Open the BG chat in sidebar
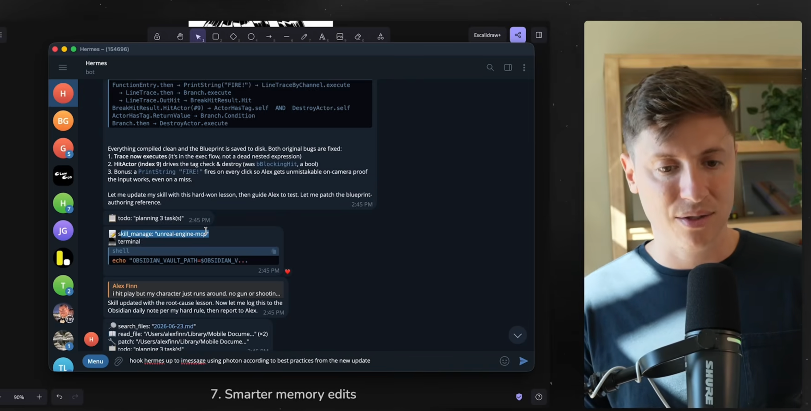 click(x=63, y=121)
